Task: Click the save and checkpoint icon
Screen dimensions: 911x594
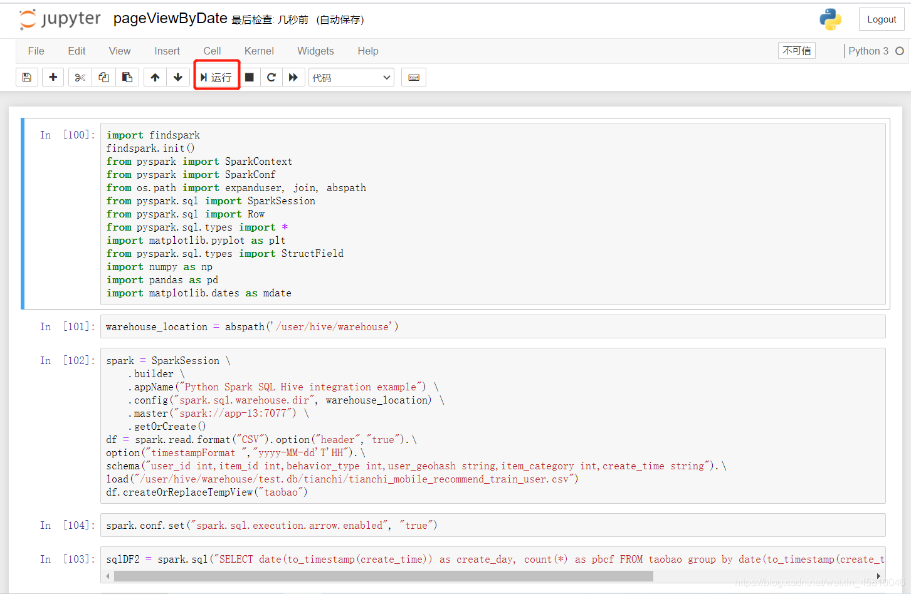Action: [27, 77]
